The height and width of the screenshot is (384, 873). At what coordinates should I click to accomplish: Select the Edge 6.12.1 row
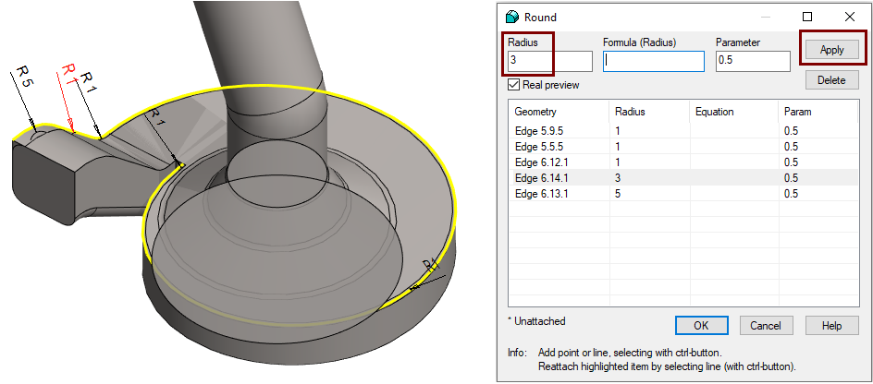542,162
